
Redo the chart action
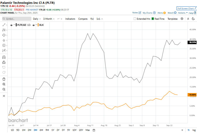pyautogui.click(x=4, y=72)
